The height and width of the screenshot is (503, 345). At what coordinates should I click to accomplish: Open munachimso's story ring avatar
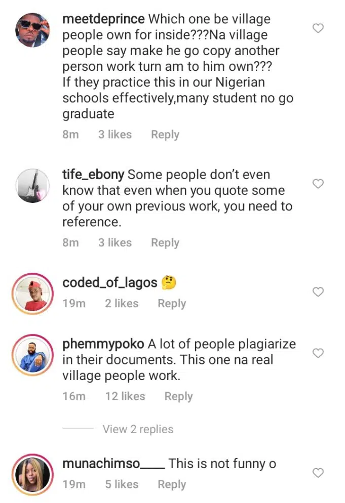click(32, 474)
